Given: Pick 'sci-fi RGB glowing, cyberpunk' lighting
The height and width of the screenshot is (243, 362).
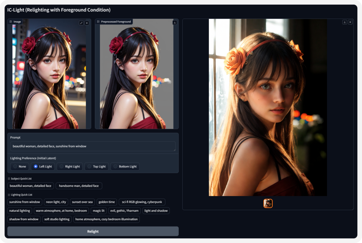Looking at the screenshot, I should (142, 202).
